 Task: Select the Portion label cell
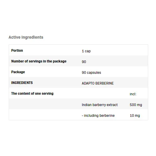pyautogui.click(x=17, y=51)
